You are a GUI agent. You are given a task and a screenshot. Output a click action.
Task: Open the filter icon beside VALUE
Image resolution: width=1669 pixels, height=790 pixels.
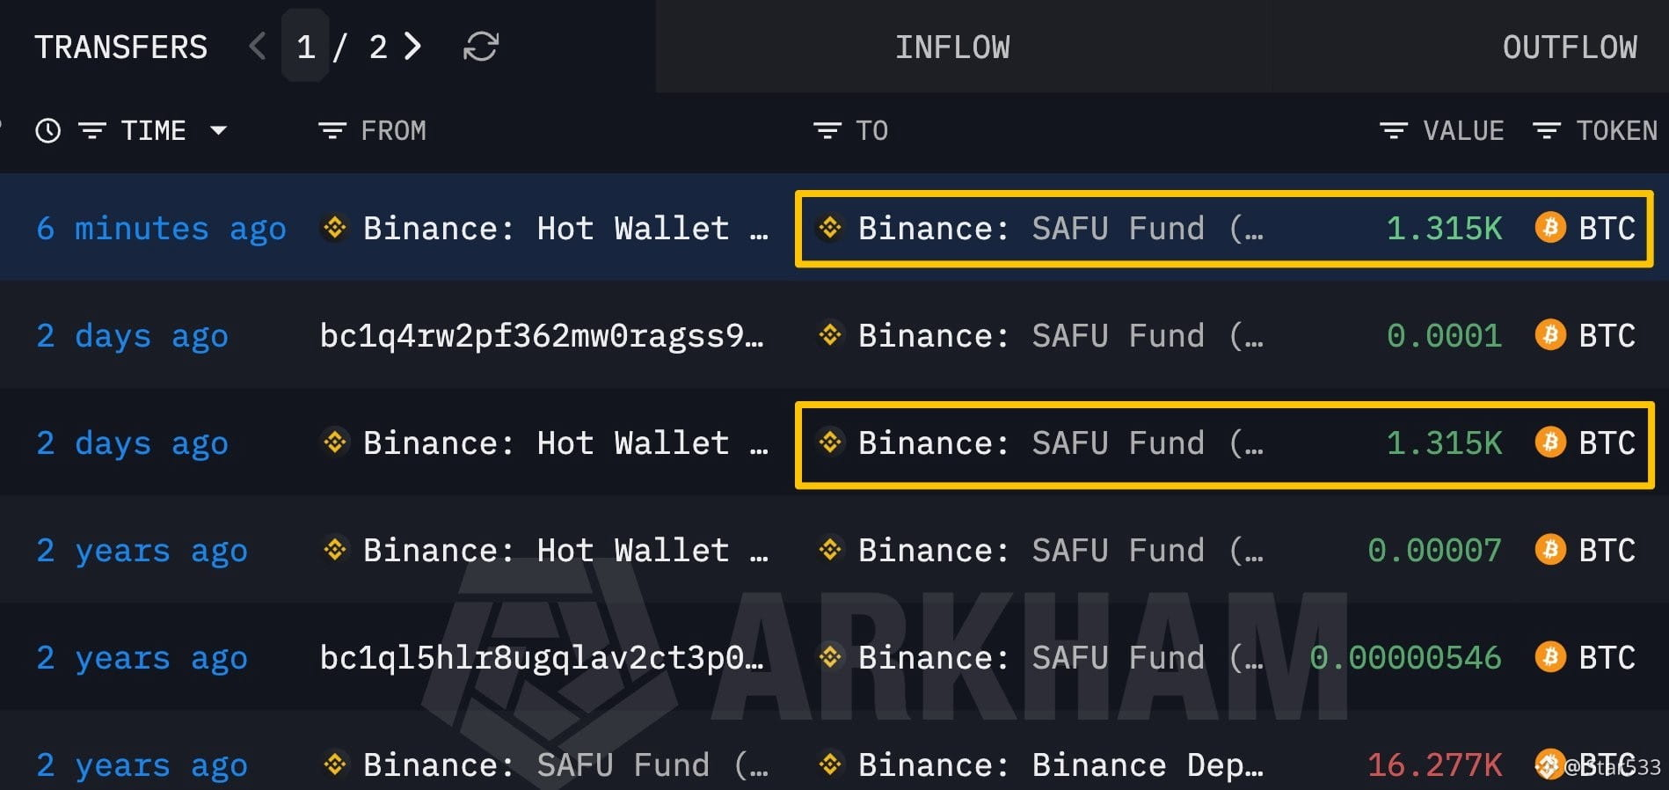click(1394, 131)
